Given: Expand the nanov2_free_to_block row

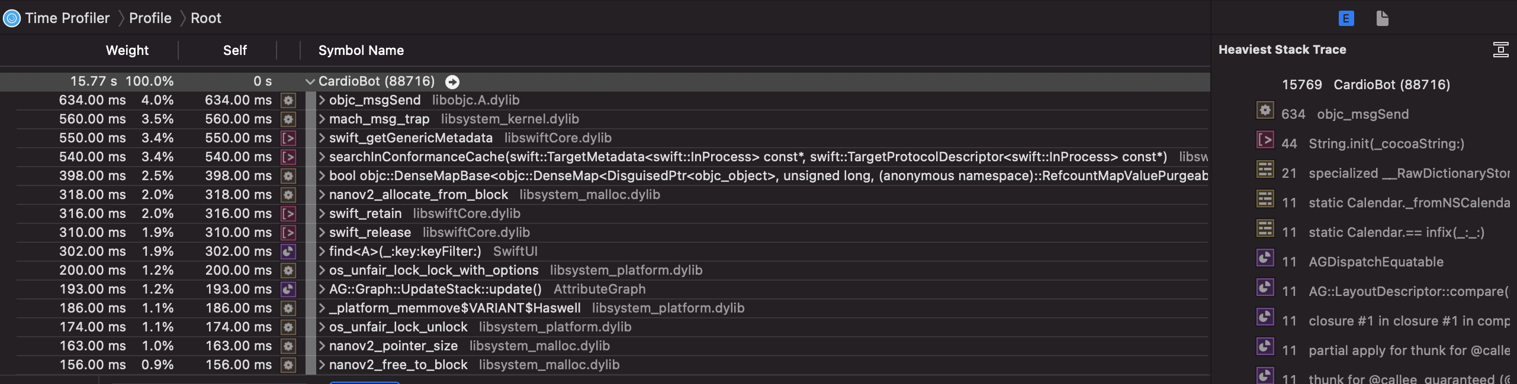Looking at the screenshot, I should [x=322, y=365].
